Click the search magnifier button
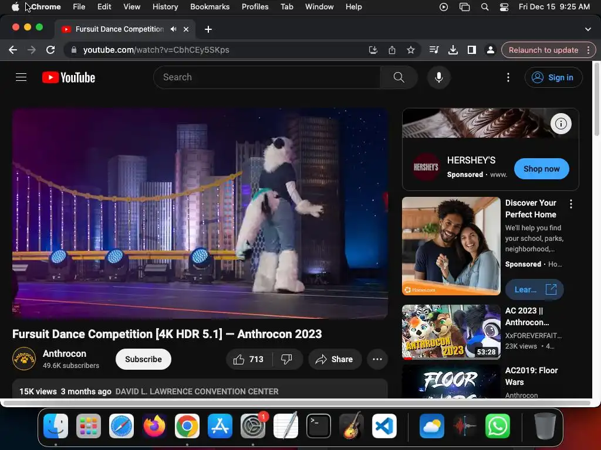Viewport: 601px width, 450px height. pyautogui.click(x=399, y=77)
